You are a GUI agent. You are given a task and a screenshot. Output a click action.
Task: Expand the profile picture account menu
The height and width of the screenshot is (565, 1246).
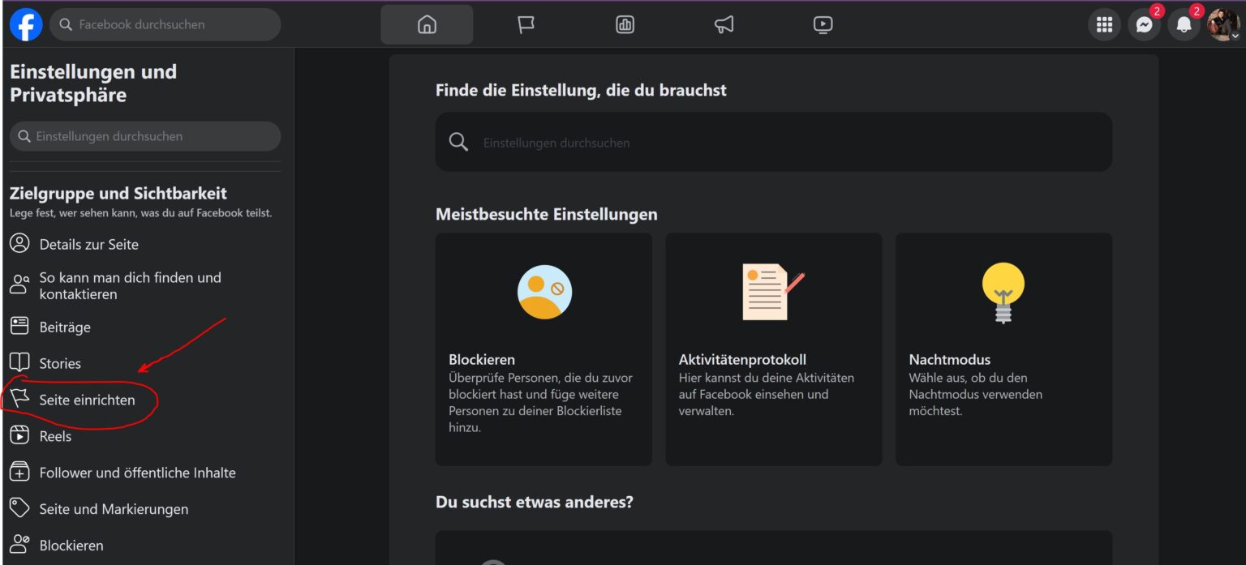click(1227, 24)
